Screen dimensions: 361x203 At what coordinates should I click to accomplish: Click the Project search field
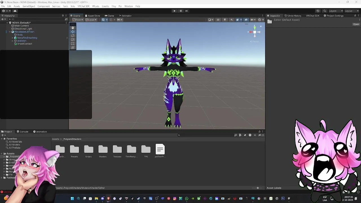(205, 135)
